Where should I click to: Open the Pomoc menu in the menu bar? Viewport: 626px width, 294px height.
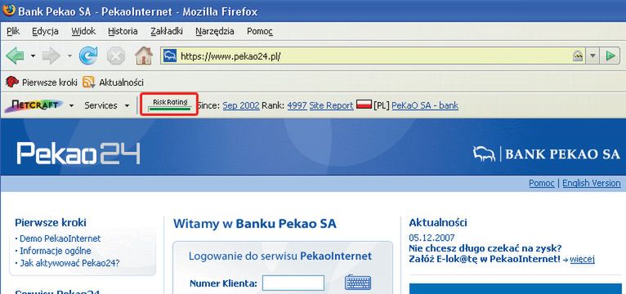[260, 31]
